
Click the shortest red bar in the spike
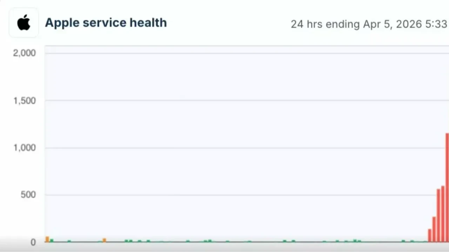[x=430, y=235]
